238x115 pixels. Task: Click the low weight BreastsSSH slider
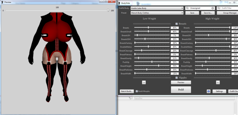[x=152, y=39]
